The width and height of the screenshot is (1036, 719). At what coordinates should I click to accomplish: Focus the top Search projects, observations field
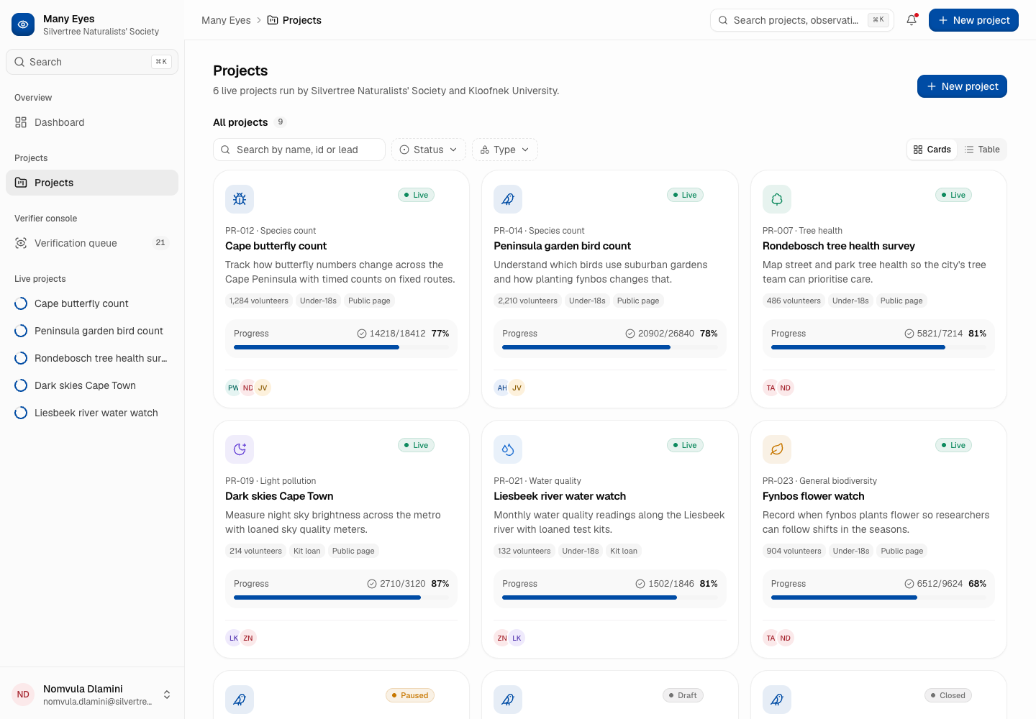coord(802,20)
